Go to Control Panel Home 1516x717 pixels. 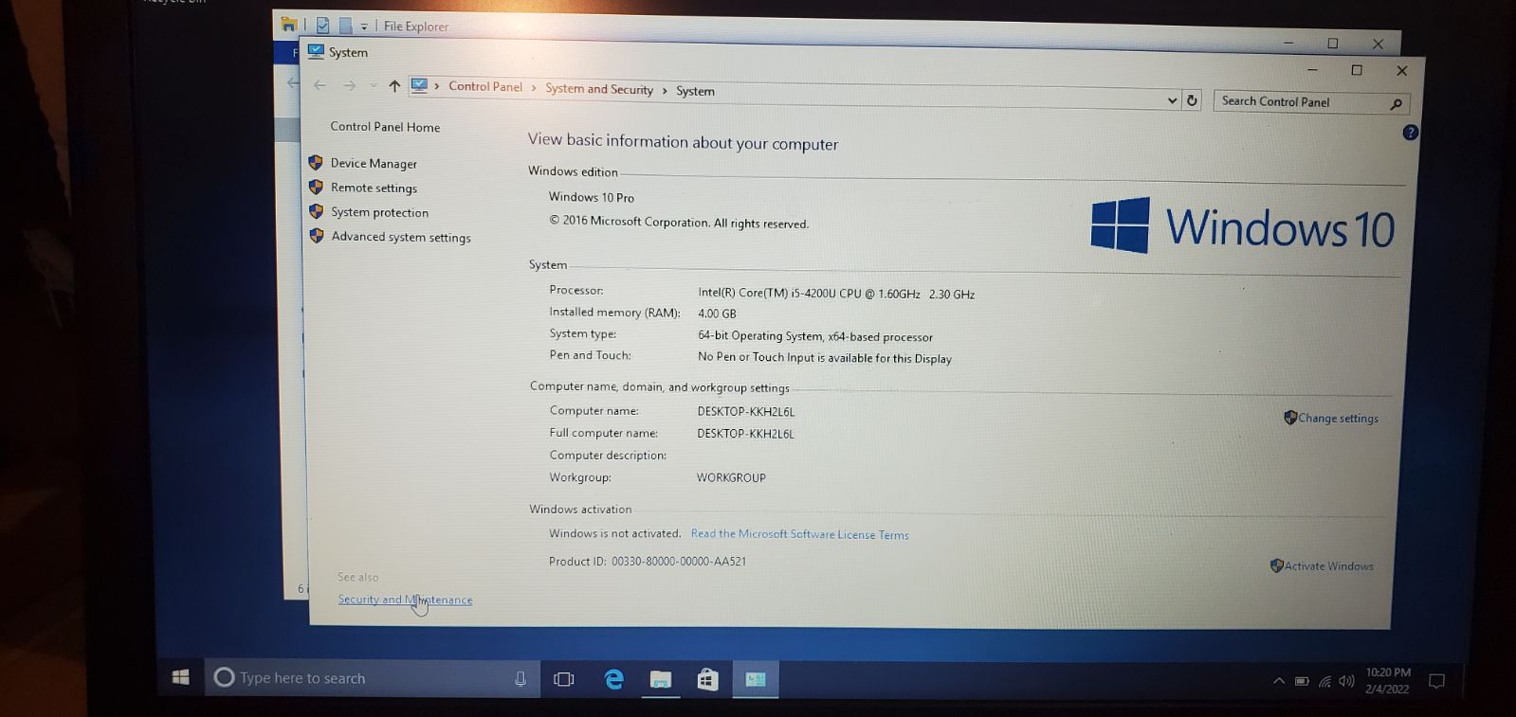tap(385, 127)
